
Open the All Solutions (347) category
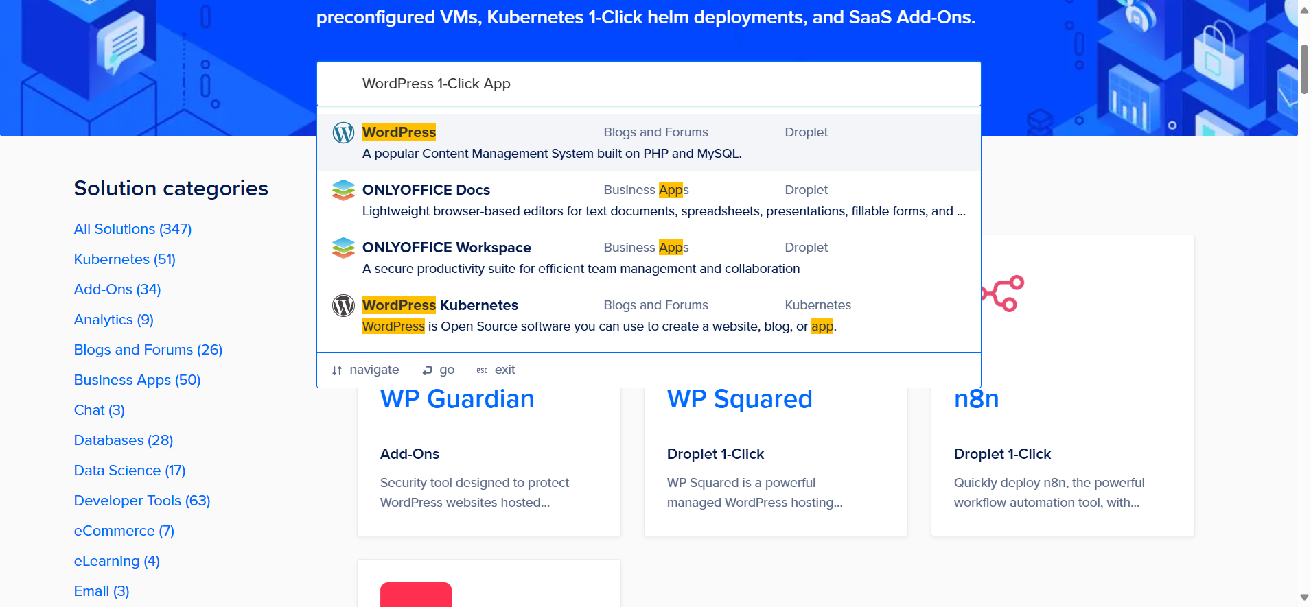tap(132, 229)
